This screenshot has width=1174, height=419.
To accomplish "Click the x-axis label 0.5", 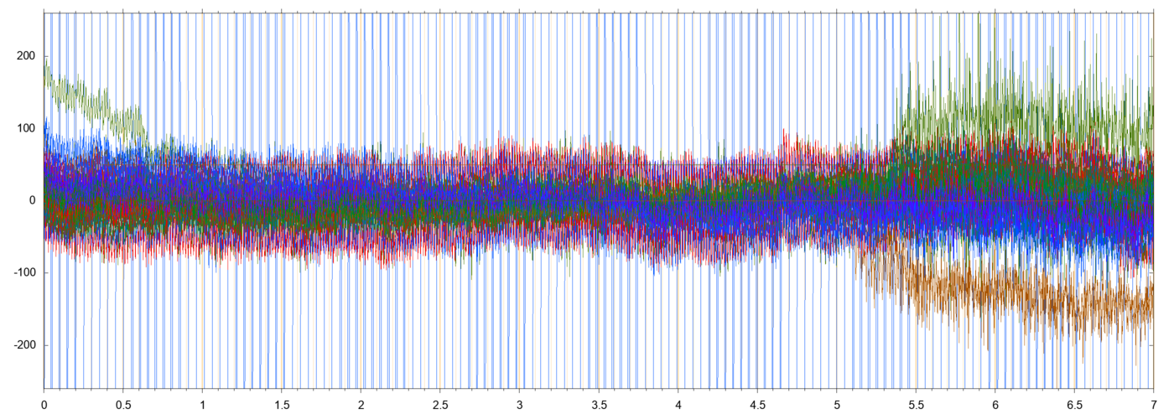I will tap(123, 404).
